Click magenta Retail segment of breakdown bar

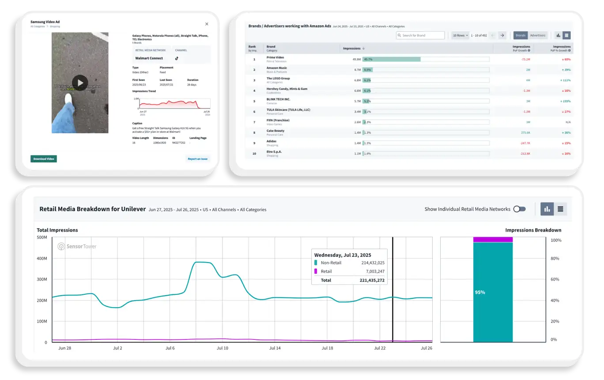coord(493,240)
